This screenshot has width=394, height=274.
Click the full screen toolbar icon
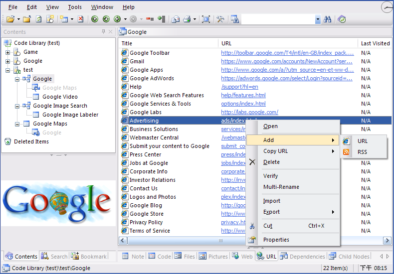(x=206, y=19)
